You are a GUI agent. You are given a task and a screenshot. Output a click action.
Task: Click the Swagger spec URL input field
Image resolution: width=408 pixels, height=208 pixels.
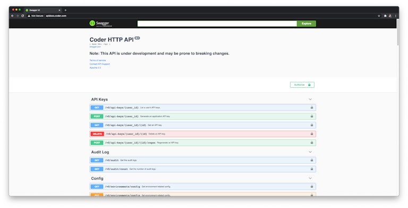217,23
